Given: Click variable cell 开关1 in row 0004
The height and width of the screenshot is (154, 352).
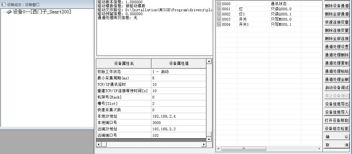Looking at the screenshot, I should (253, 24).
